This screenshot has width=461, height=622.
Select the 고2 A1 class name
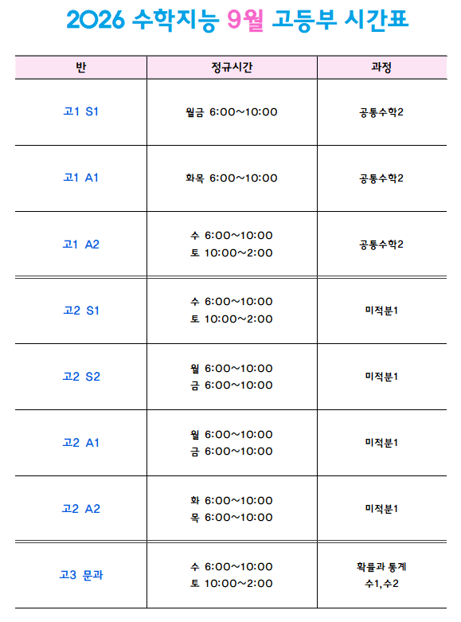81,443
